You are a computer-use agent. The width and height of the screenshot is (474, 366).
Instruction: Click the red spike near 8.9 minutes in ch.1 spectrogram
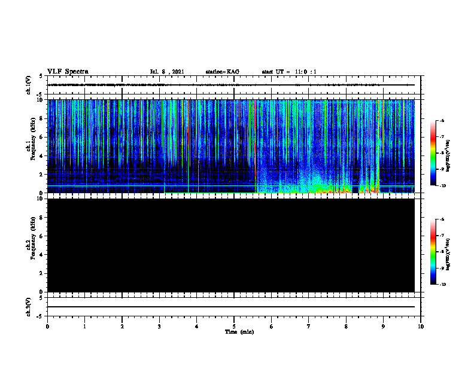378,146
